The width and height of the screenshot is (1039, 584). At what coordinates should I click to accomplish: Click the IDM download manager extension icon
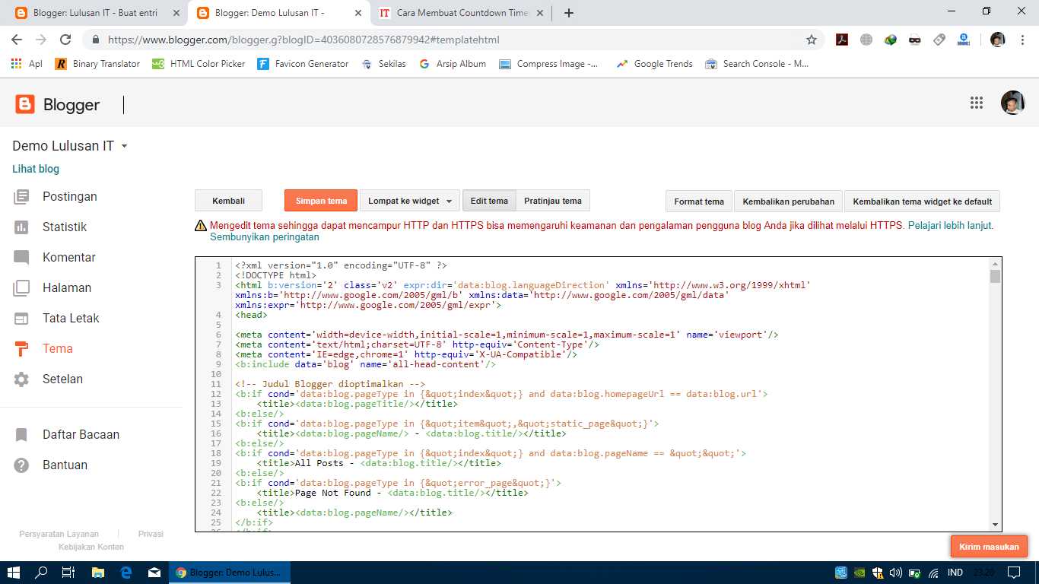coord(891,40)
